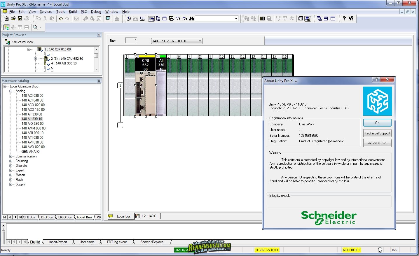This screenshot has height=256, width=419.
Task: Toggle the Project Browser window button
Action: point(151,18)
